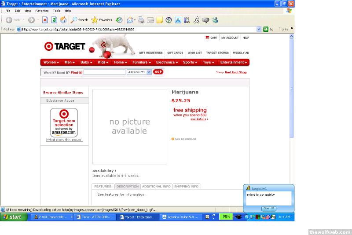
Task: Click the Print icon in toolbar
Action: click(141, 20)
